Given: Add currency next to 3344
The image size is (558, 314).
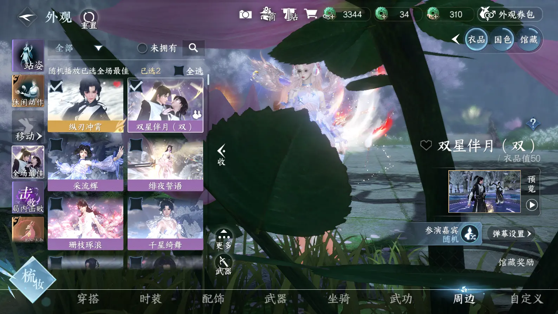Looking at the screenshot, I should 329,14.
